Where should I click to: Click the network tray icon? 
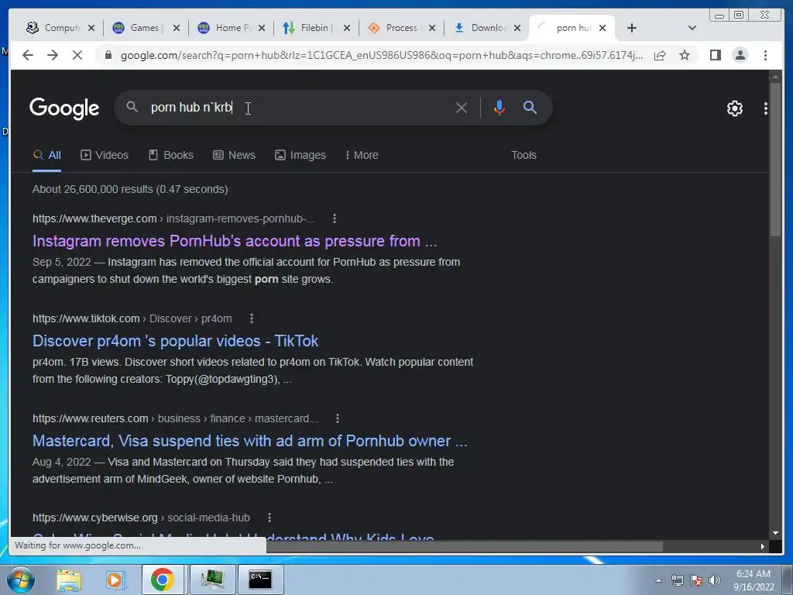click(677, 580)
